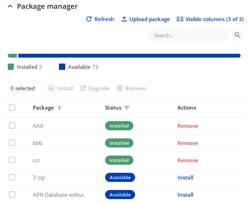Viewport: 248px width, 203px height.
Task: Click the trash Remove icon in toolbar
Action: (120, 88)
